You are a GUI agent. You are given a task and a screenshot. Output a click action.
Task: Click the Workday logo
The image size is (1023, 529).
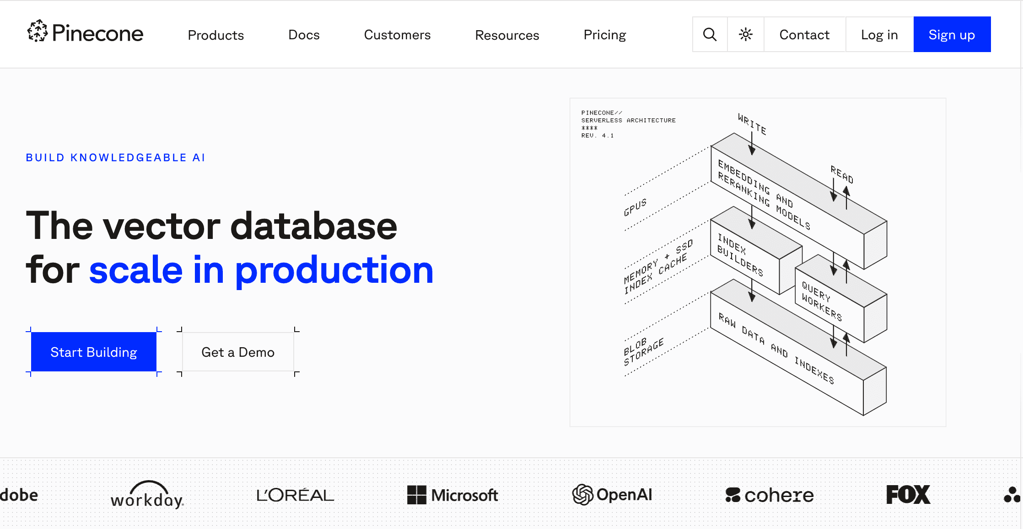pos(147,495)
